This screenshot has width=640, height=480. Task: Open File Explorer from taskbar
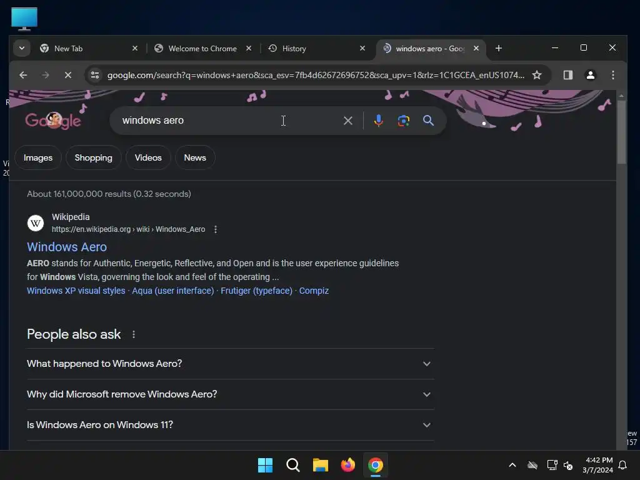point(321,465)
